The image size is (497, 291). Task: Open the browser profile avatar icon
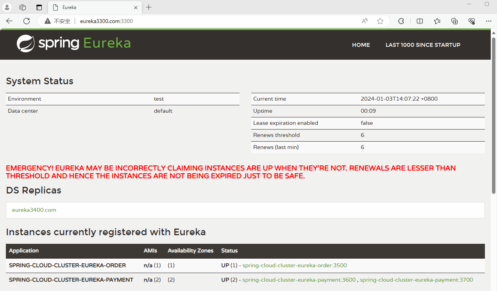[7, 7]
